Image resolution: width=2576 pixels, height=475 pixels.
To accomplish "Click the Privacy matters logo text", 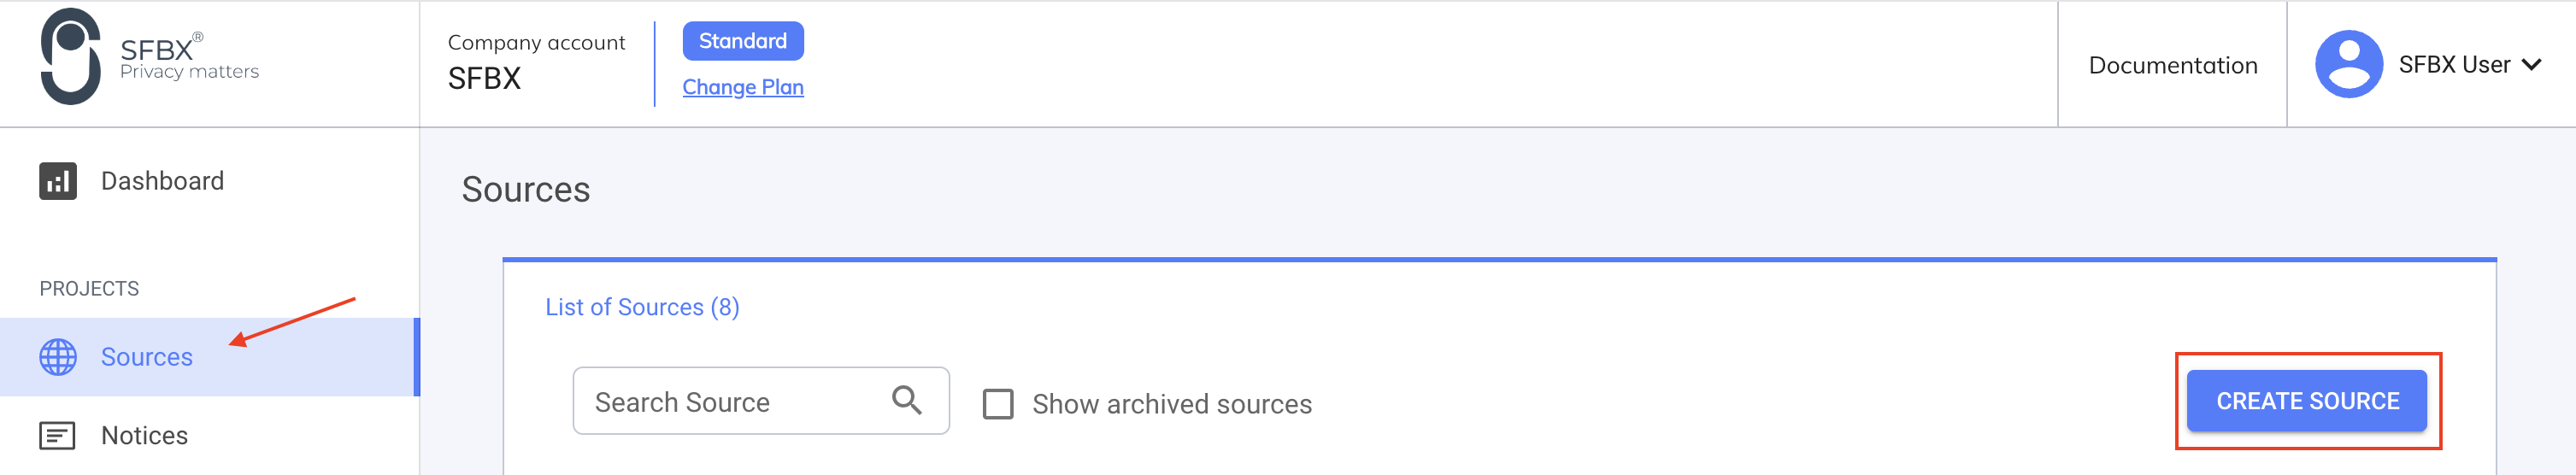I will coord(189,72).
